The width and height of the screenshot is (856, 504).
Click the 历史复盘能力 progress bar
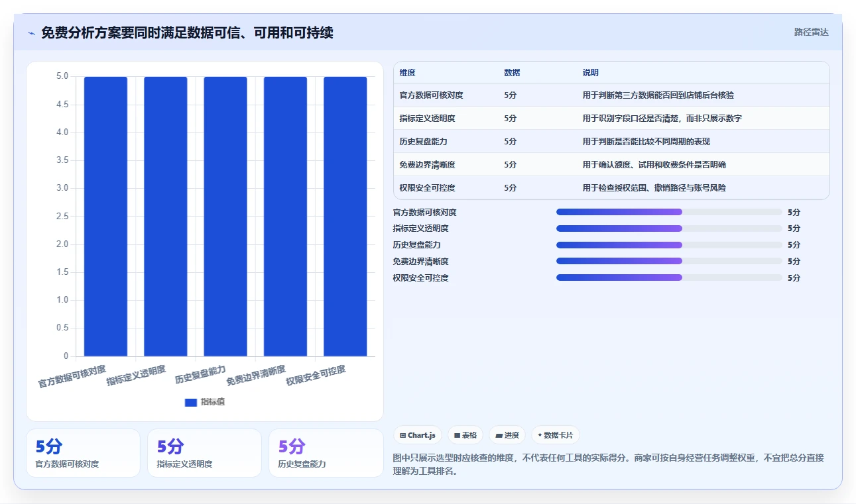point(669,245)
